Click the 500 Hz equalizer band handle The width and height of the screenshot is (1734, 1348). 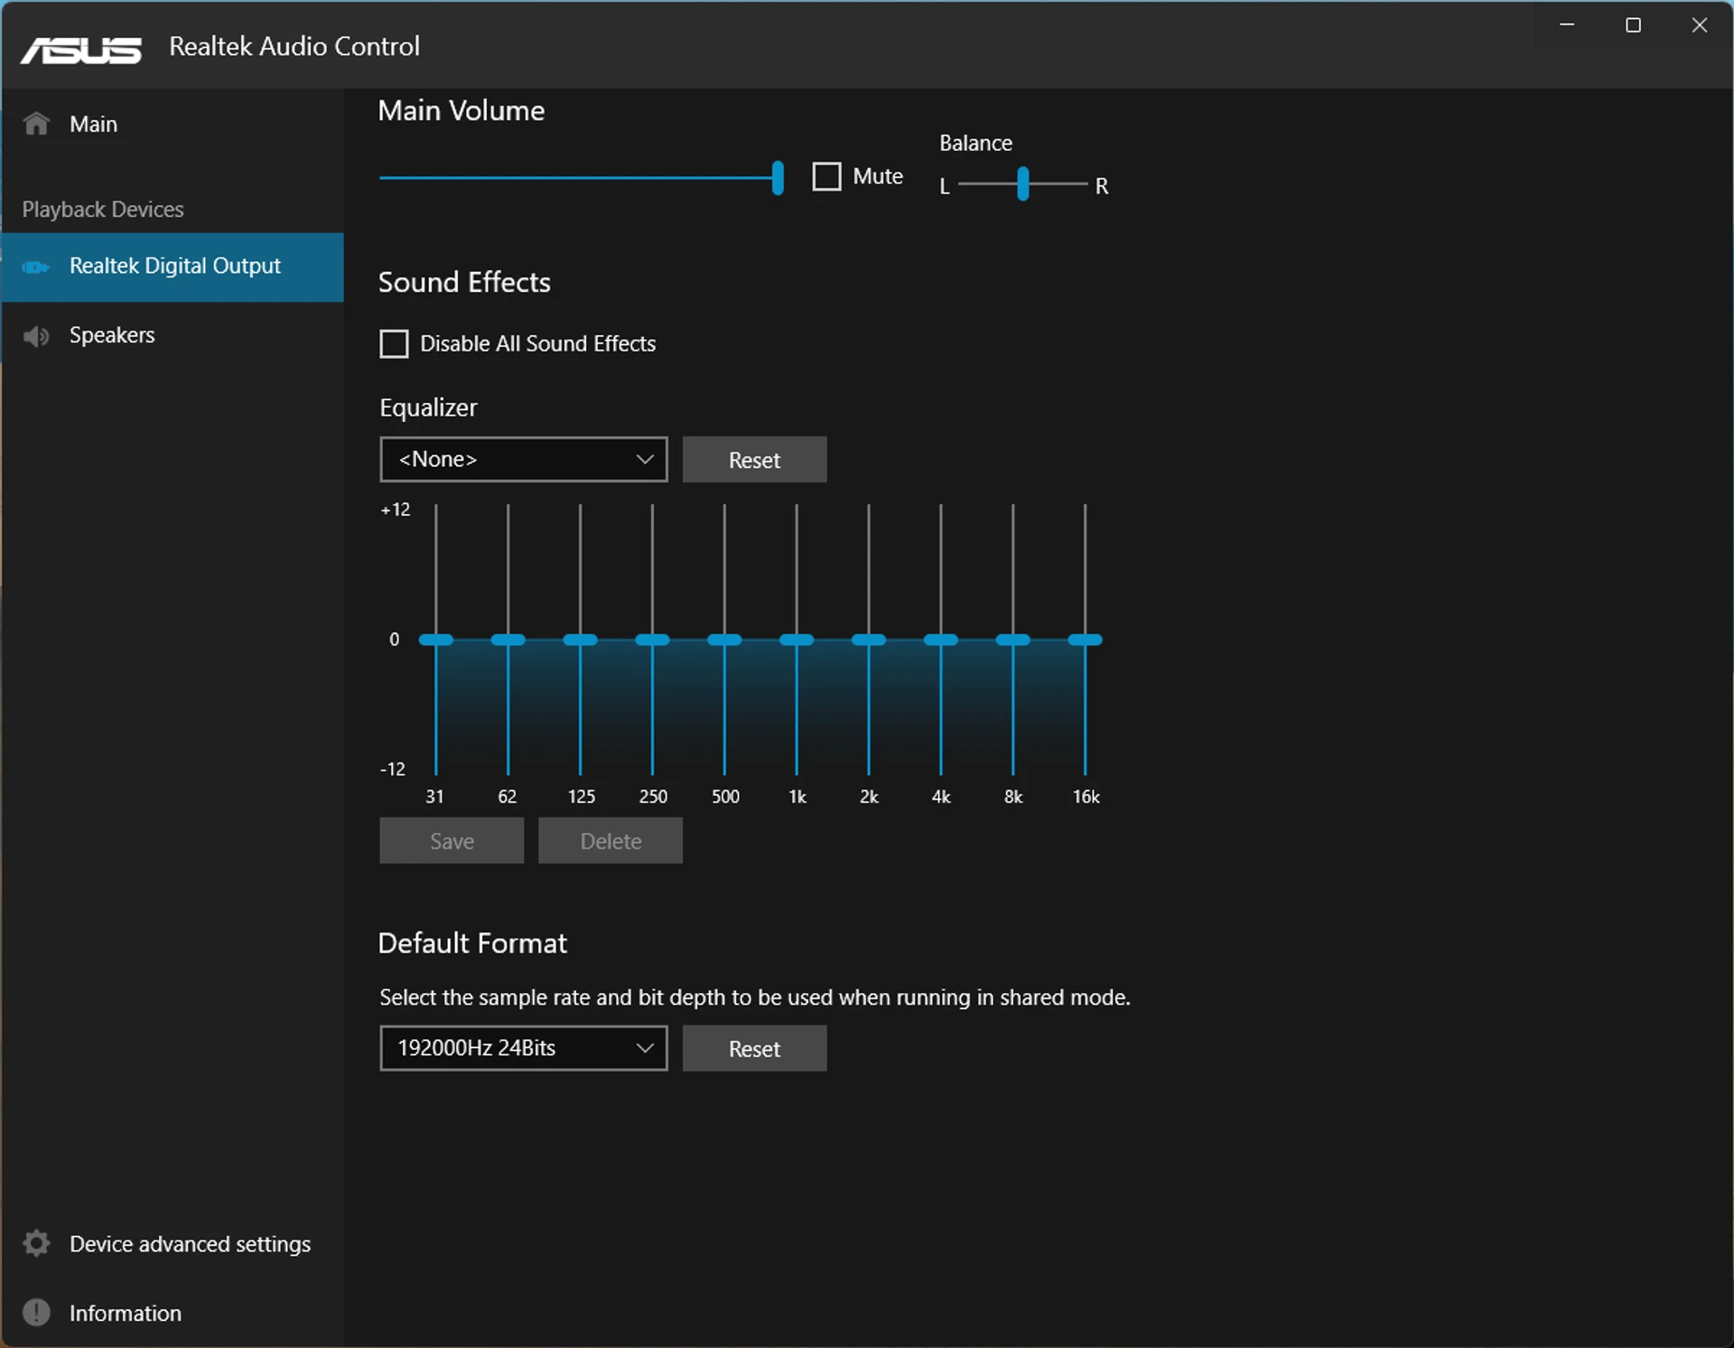pyautogui.click(x=724, y=640)
